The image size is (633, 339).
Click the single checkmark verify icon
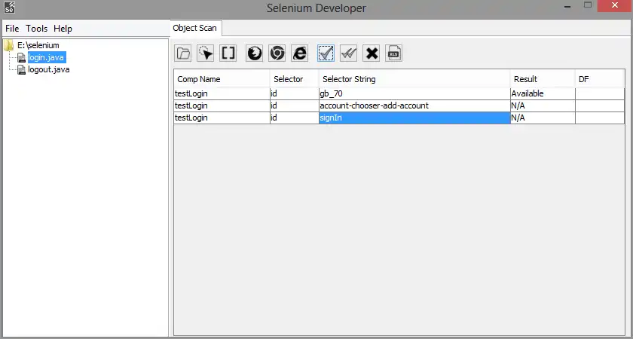(x=326, y=53)
